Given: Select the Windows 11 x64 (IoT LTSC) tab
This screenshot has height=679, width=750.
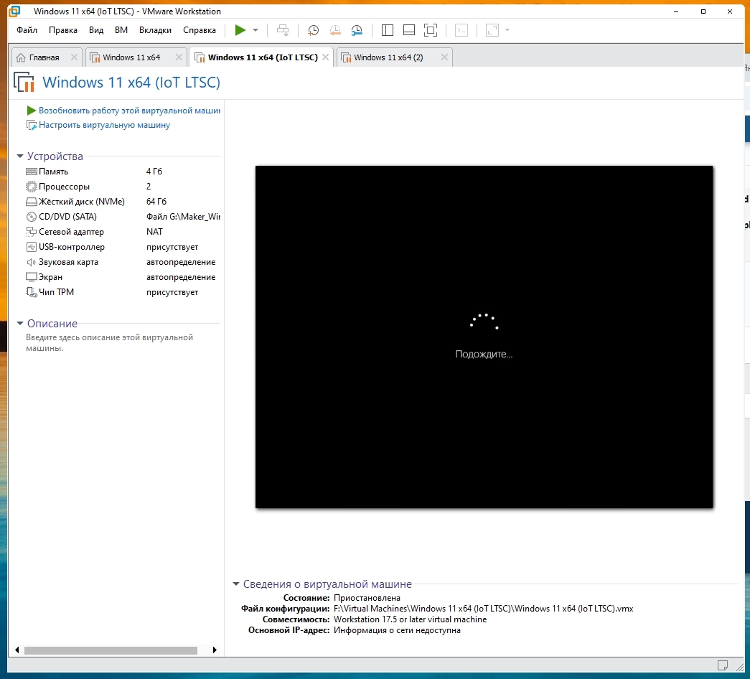Looking at the screenshot, I should (263, 57).
